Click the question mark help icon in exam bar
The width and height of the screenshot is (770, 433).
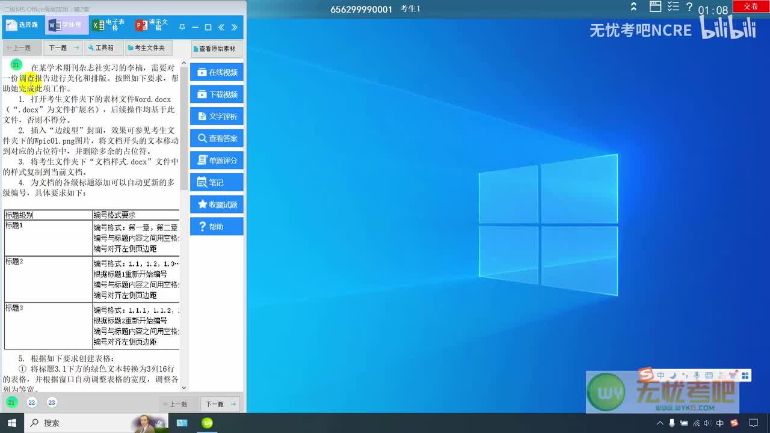(x=689, y=7)
